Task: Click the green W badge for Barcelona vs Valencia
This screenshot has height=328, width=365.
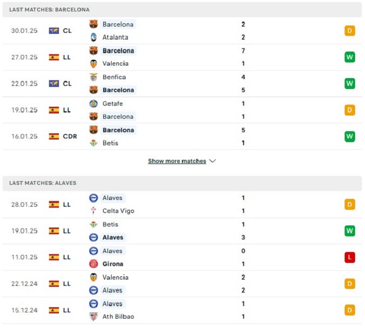Action: click(x=350, y=57)
